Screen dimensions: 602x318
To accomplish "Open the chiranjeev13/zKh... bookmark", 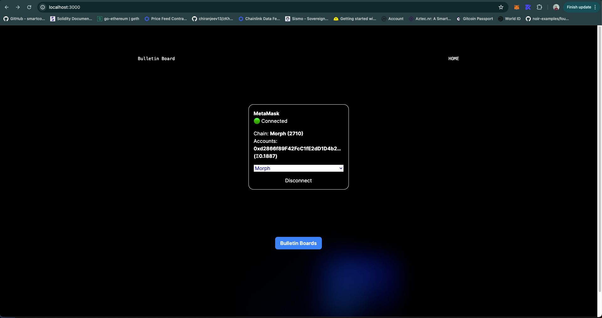I will click(213, 19).
